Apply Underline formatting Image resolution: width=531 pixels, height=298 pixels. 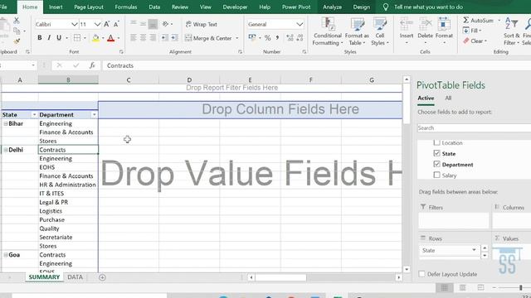click(59, 38)
